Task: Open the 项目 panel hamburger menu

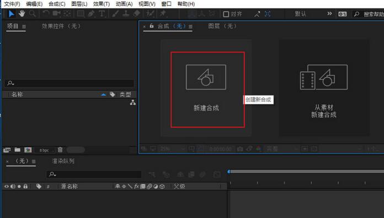Action: [x=24, y=26]
